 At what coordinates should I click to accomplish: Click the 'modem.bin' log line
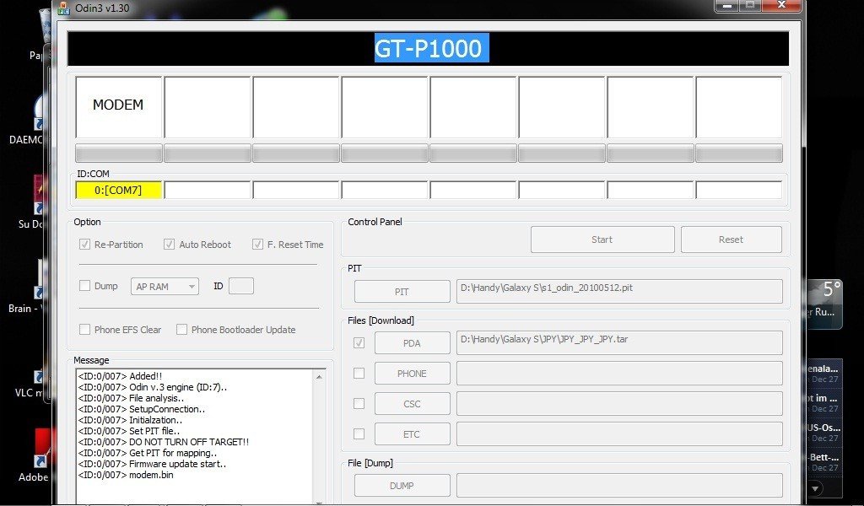pyautogui.click(x=126, y=475)
